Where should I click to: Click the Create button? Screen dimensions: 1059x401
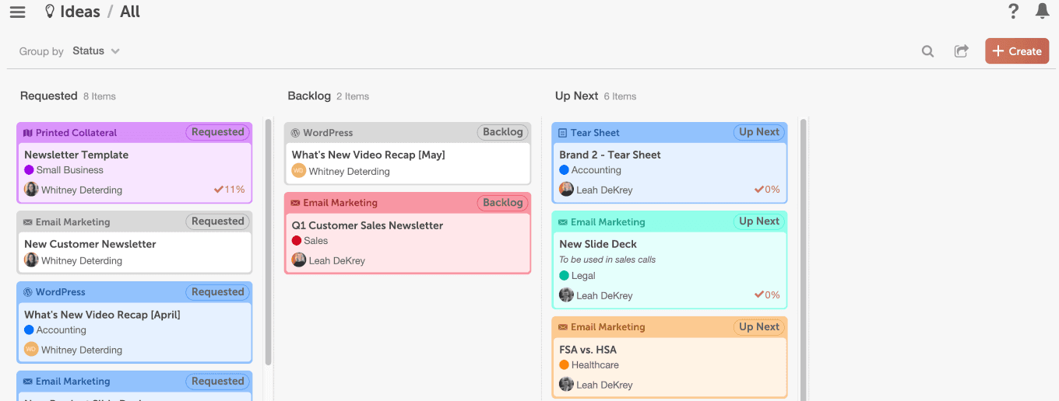[x=1017, y=51]
